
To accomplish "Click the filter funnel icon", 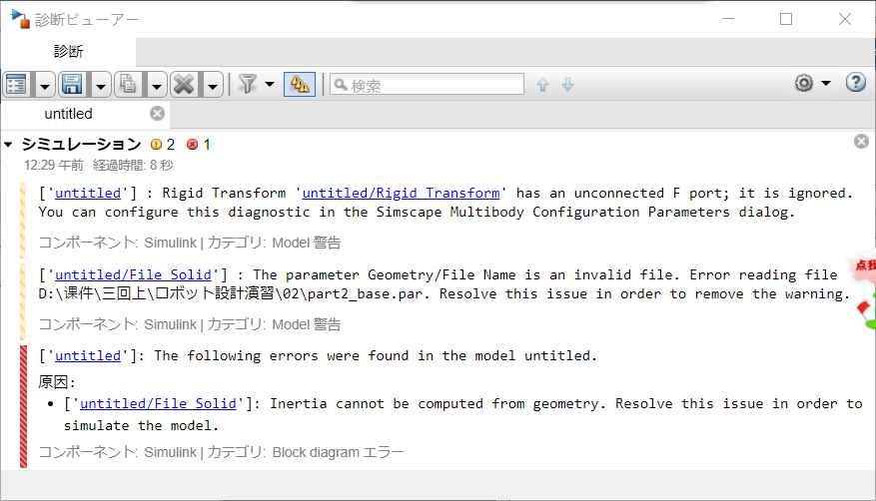I will 247,84.
